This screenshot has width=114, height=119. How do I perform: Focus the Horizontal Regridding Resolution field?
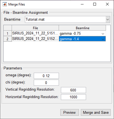(x=73, y=97)
